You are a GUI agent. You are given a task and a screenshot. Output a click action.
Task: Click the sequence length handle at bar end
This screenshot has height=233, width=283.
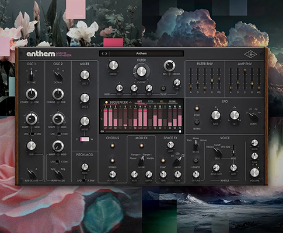click(x=180, y=132)
